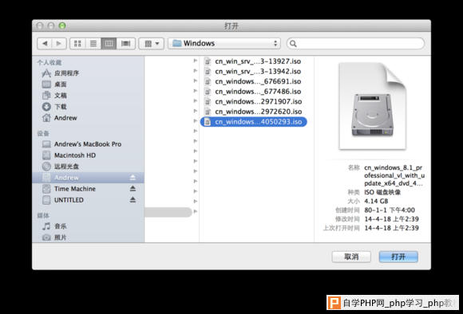
Task: Click the file icon of cn_windows...2971907.iso
Action: point(208,101)
